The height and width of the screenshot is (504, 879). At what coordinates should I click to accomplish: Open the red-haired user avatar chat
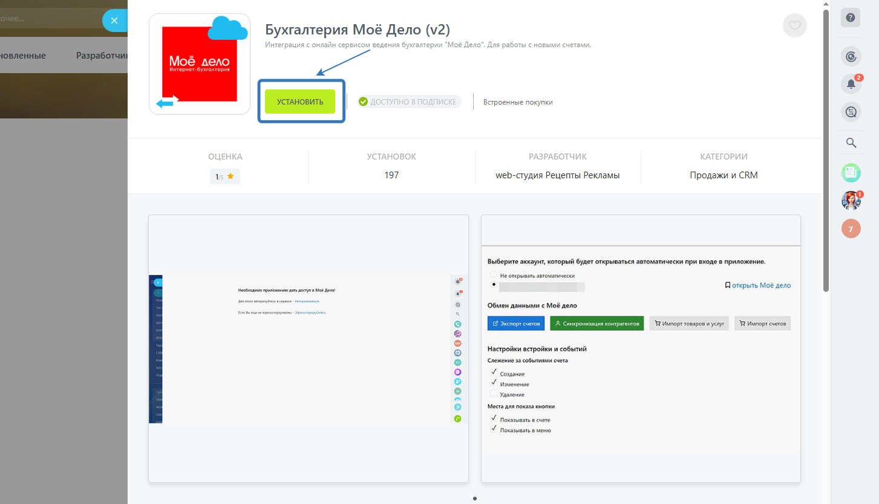click(851, 201)
